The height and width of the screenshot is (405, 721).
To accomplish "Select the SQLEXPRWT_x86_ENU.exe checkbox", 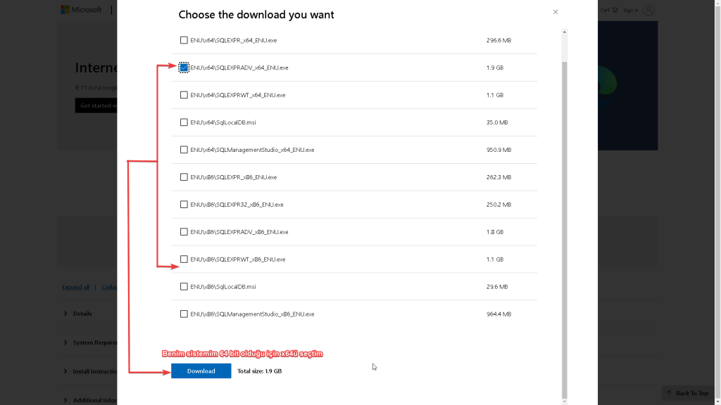I will click(x=184, y=259).
